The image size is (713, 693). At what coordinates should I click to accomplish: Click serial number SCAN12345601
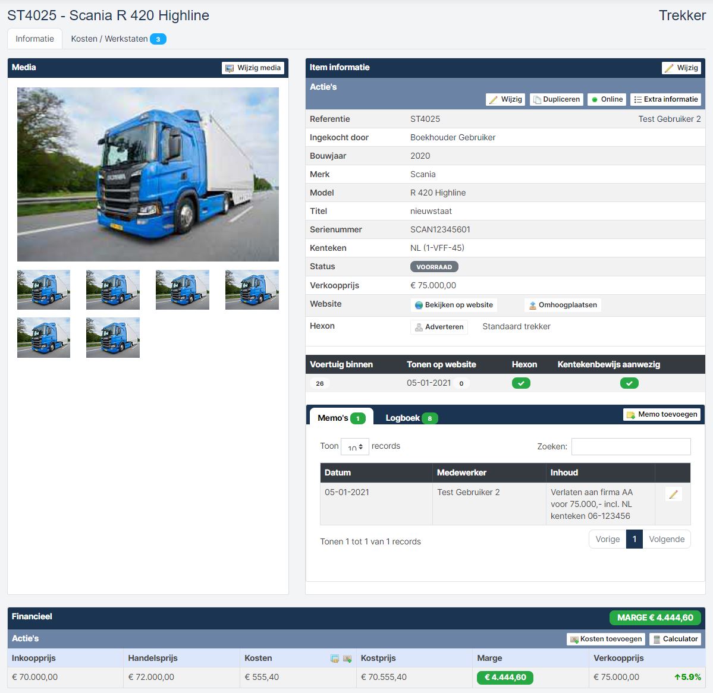(440, 229)
